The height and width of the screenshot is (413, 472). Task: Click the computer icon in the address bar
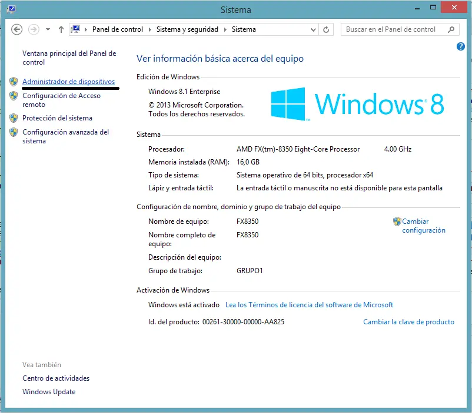pos(75,29)
